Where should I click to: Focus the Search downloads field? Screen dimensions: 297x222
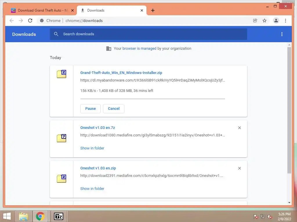click(x=148, y=34)
